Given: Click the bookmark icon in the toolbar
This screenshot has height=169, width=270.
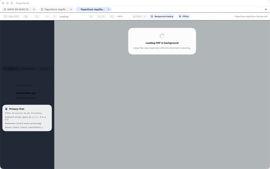Looking at the screenshot, I should click(x=37, y=16).
